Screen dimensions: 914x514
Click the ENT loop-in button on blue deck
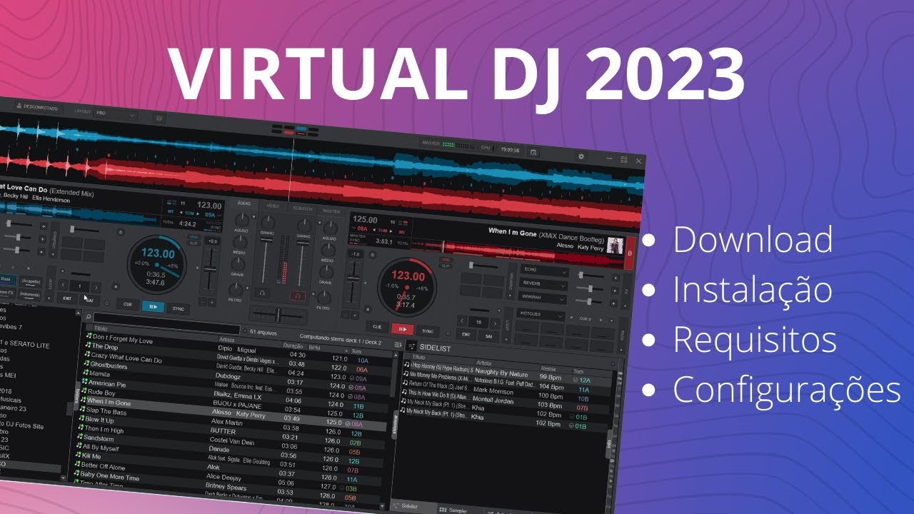click(67, 298)
